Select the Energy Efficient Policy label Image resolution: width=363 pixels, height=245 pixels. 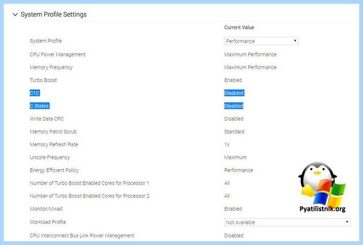point(54,170)
